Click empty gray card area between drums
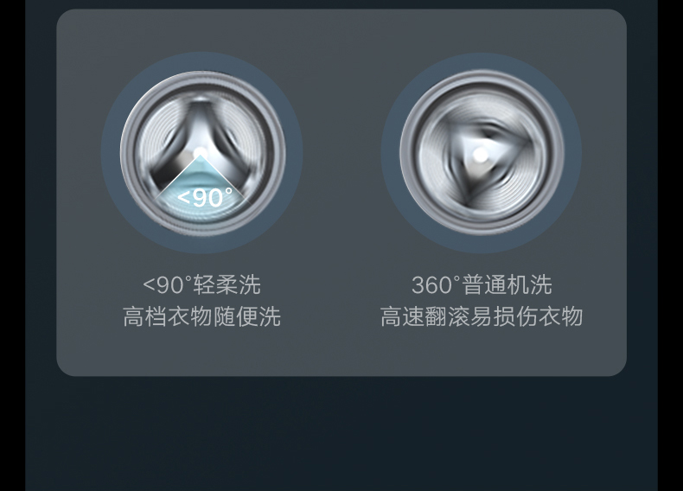The width and height of the screenshot is (683, 491). (342, 152)
